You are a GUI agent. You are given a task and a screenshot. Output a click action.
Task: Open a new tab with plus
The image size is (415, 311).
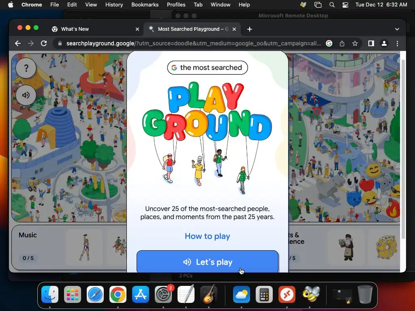(x=250, y=29)
